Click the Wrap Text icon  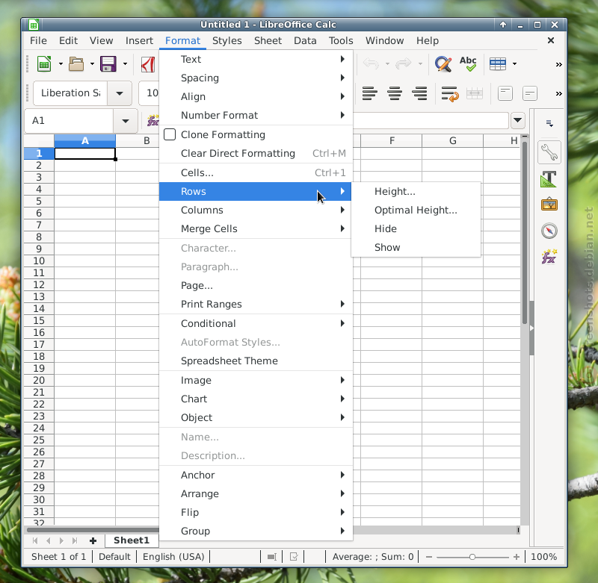[450, 93]
